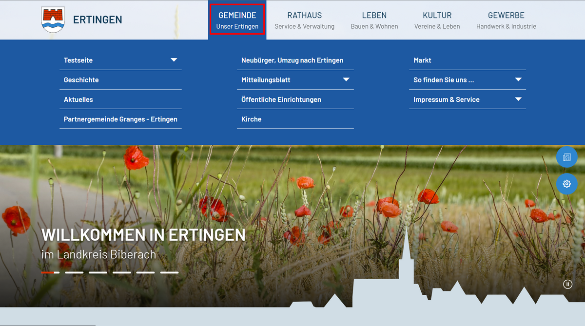Image resolution: width=585 pixels, height=326 pixels.
Task: Expand the Testseite submenu arrow
Action: 174,60
